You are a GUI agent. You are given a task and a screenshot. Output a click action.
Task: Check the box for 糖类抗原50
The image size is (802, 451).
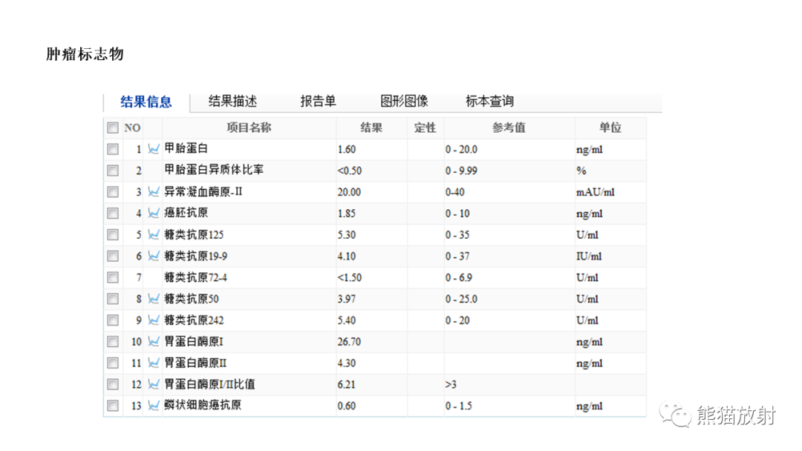113,299
